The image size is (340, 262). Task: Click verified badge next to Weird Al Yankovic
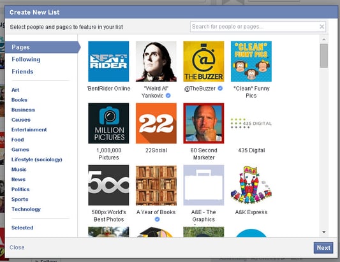point(168,96)
